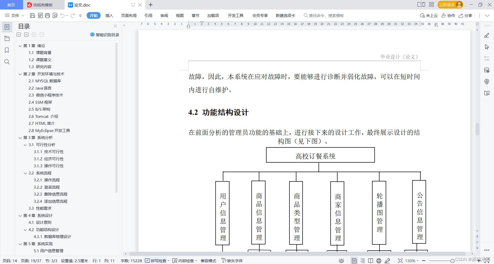
Task: Open Print Preview icon in quick toolbar
Action: click(55, 15)
